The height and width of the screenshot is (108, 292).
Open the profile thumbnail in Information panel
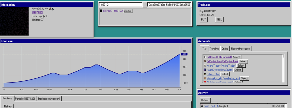pos(14,21)
